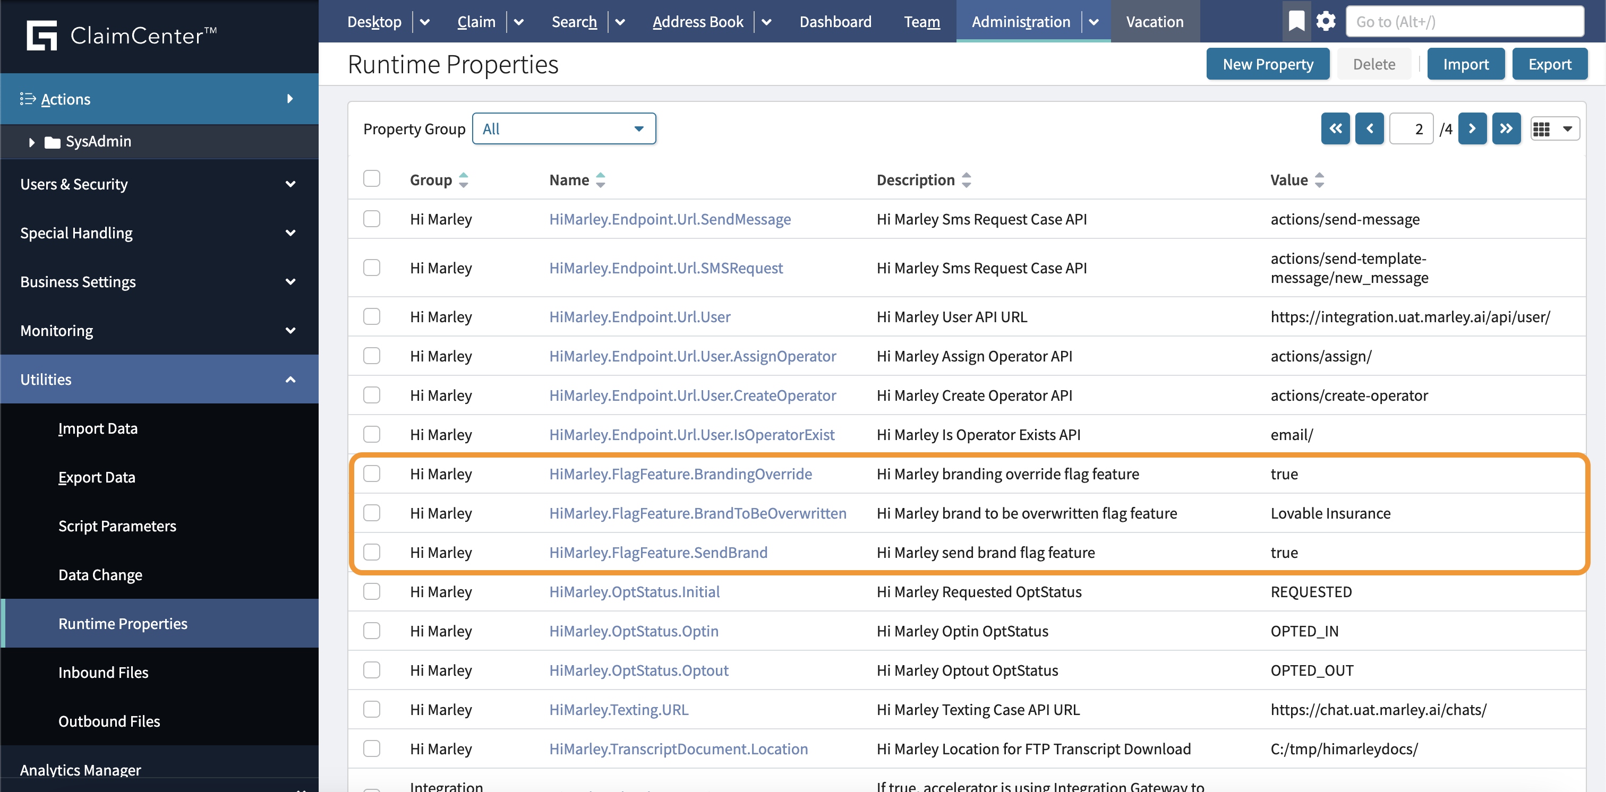This screenshot has width=1606, height=792.
Task: Check the HiMarley.Texting.URL row checkbox
Action: point(372,709)
